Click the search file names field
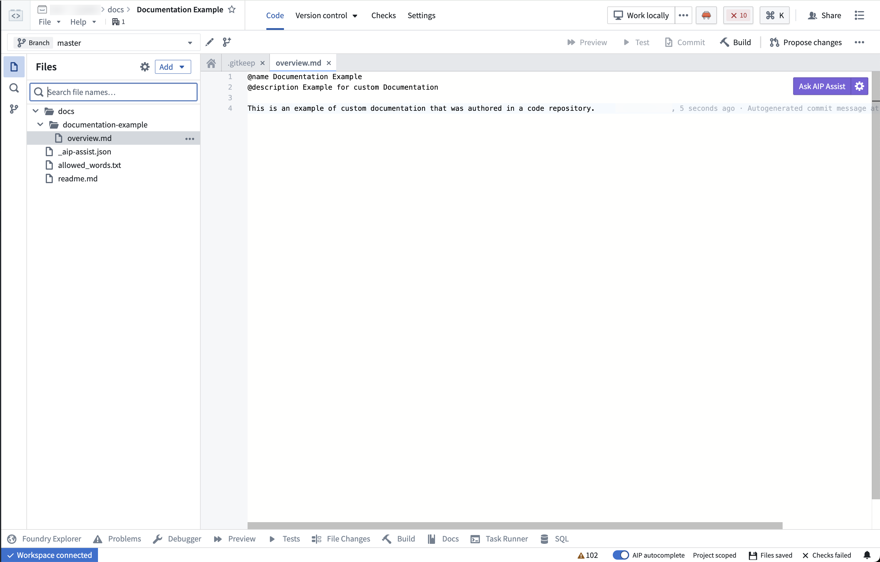 click(114, 92)
